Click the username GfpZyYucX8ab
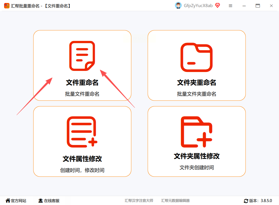Viewport: 279px width, 205px height. [198, 6]
